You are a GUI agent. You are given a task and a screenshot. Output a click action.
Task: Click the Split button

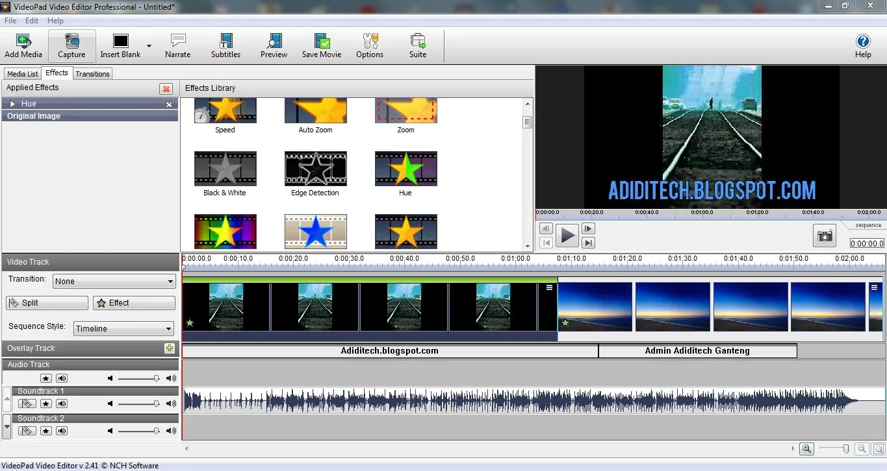(x=47, y=303)
